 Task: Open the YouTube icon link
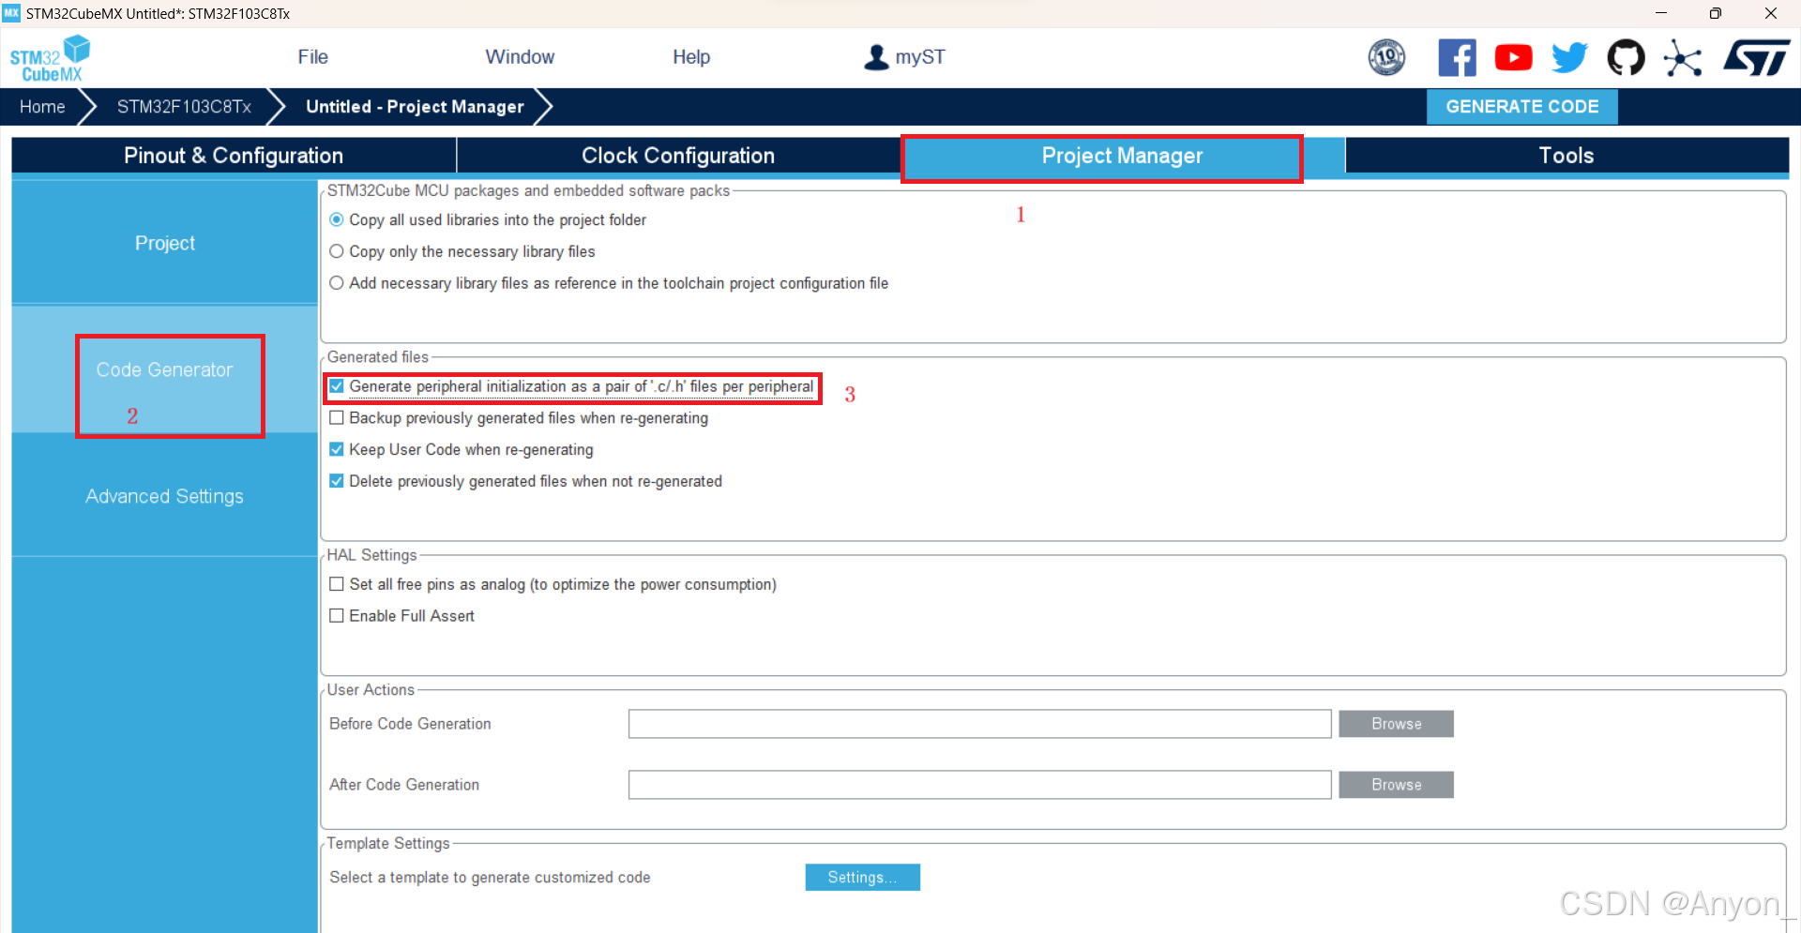click(x=1513, y=57)
